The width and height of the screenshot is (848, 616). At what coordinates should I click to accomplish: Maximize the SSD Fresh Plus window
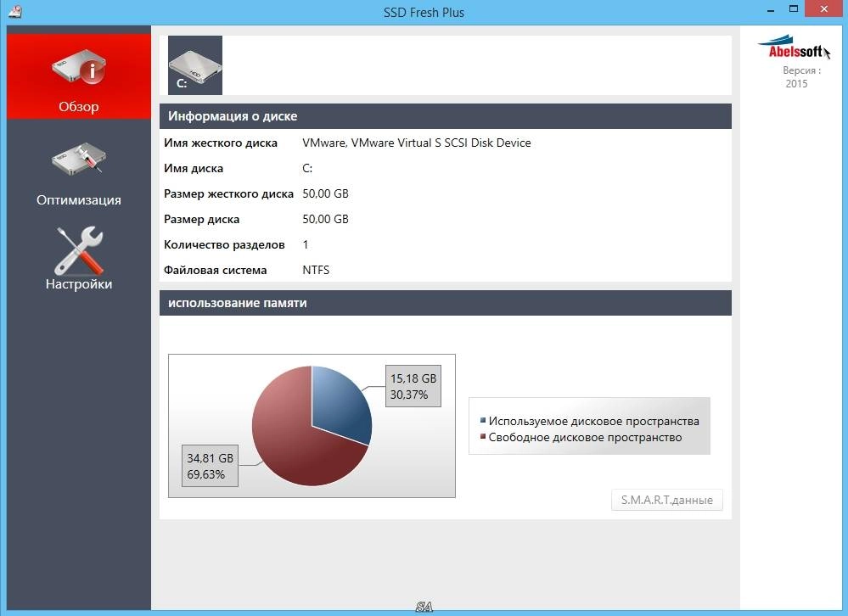tap(794, 9)
